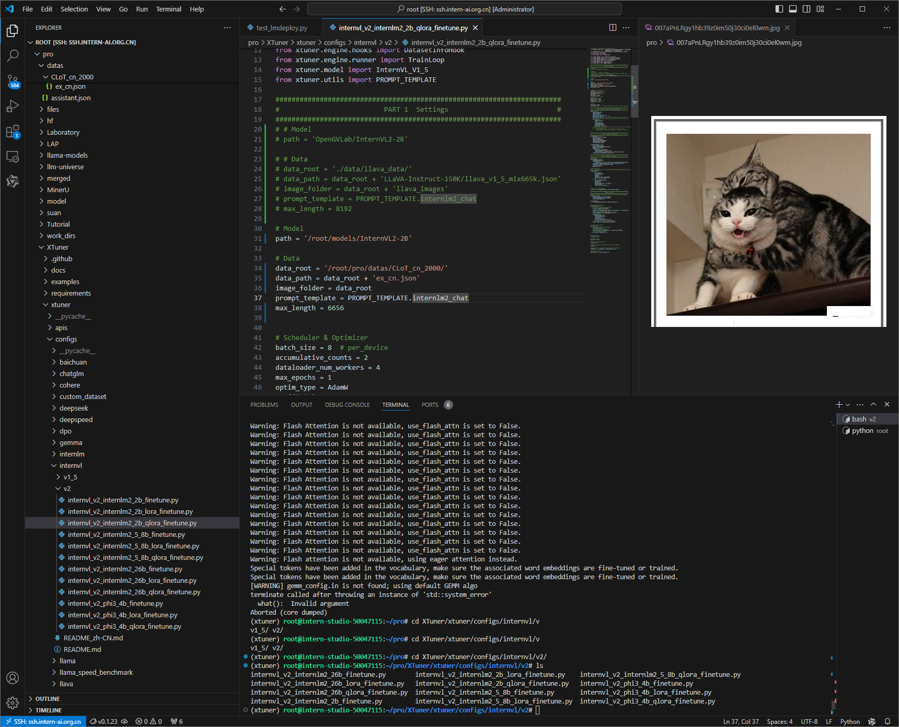
Task: Open ex_cn.json in explorer
Action: tap(132, 86)
